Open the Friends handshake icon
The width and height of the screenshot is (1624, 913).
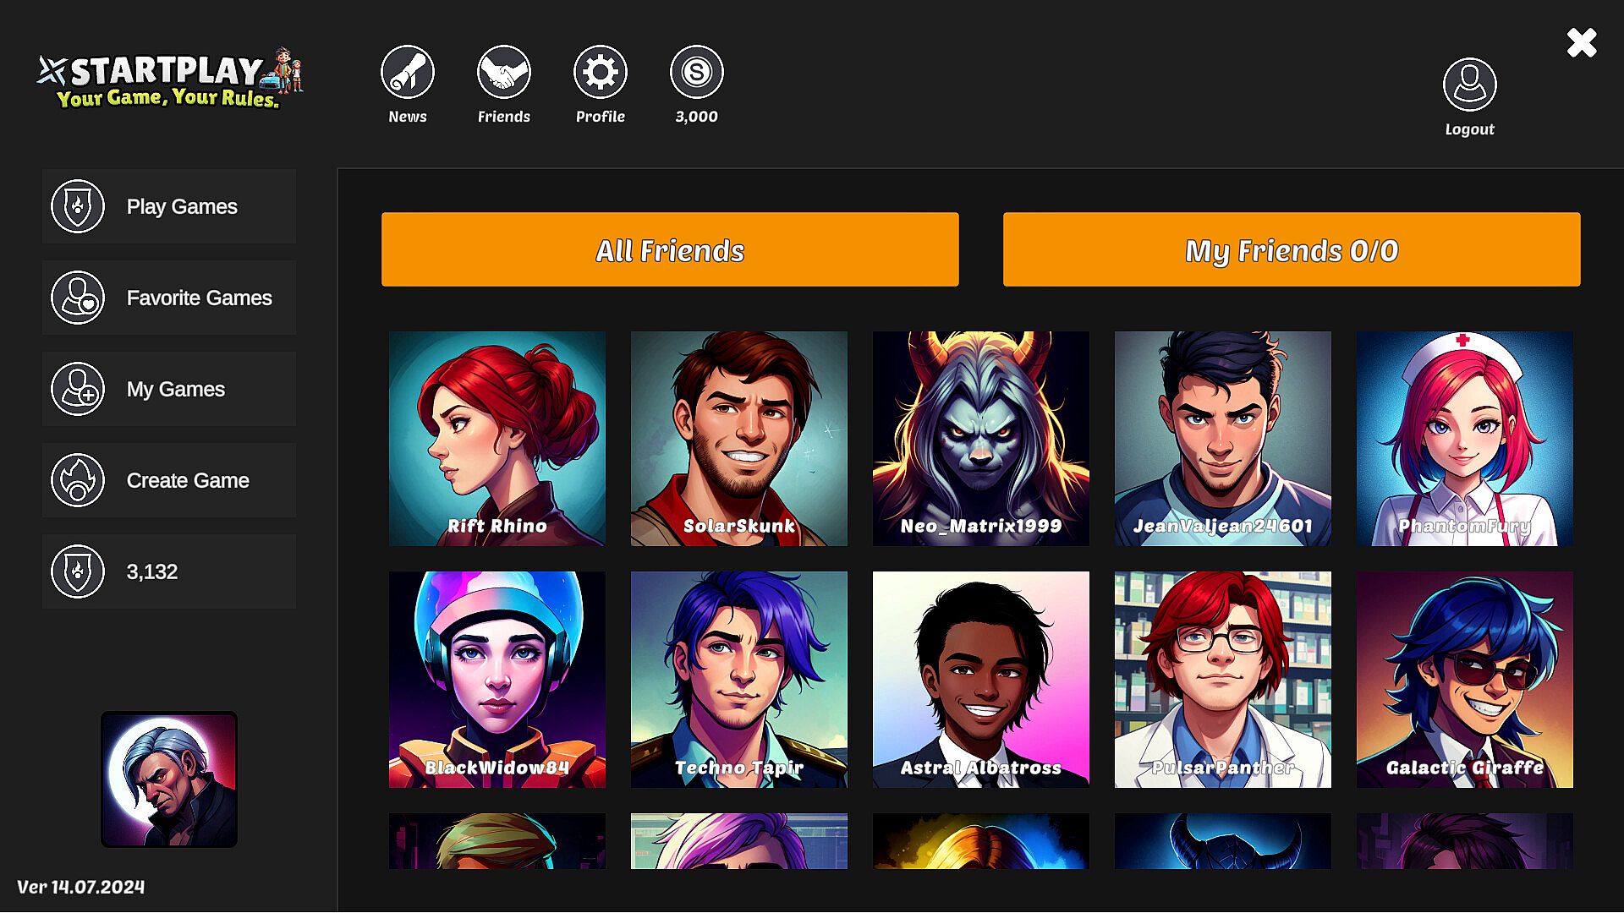503,73
